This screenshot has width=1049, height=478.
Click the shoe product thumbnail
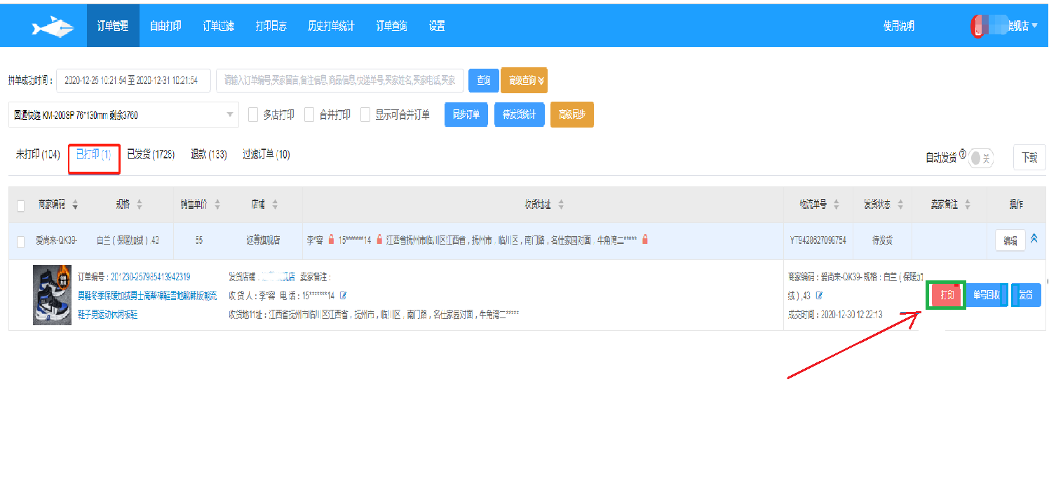52,294
